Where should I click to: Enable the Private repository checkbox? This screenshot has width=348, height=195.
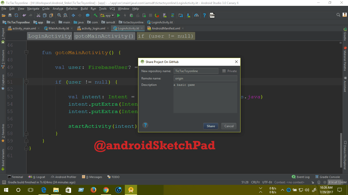(224, 71)
